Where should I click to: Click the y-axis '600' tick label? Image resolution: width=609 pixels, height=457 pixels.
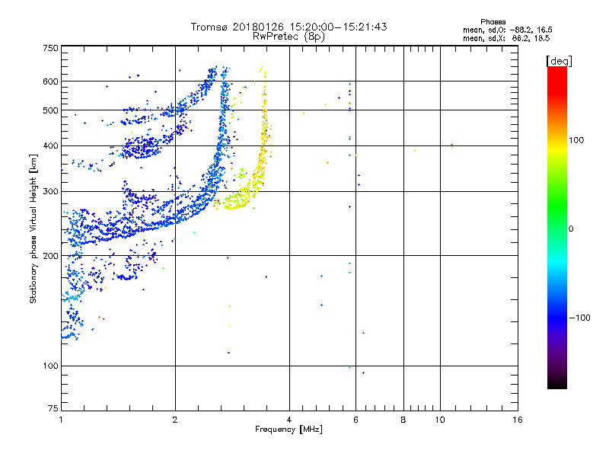50,81
